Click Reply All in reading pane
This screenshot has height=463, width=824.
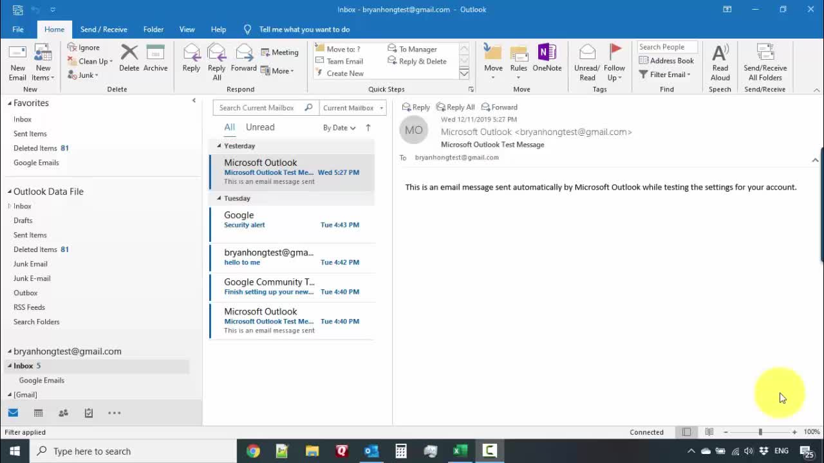[x=455, y=107]
